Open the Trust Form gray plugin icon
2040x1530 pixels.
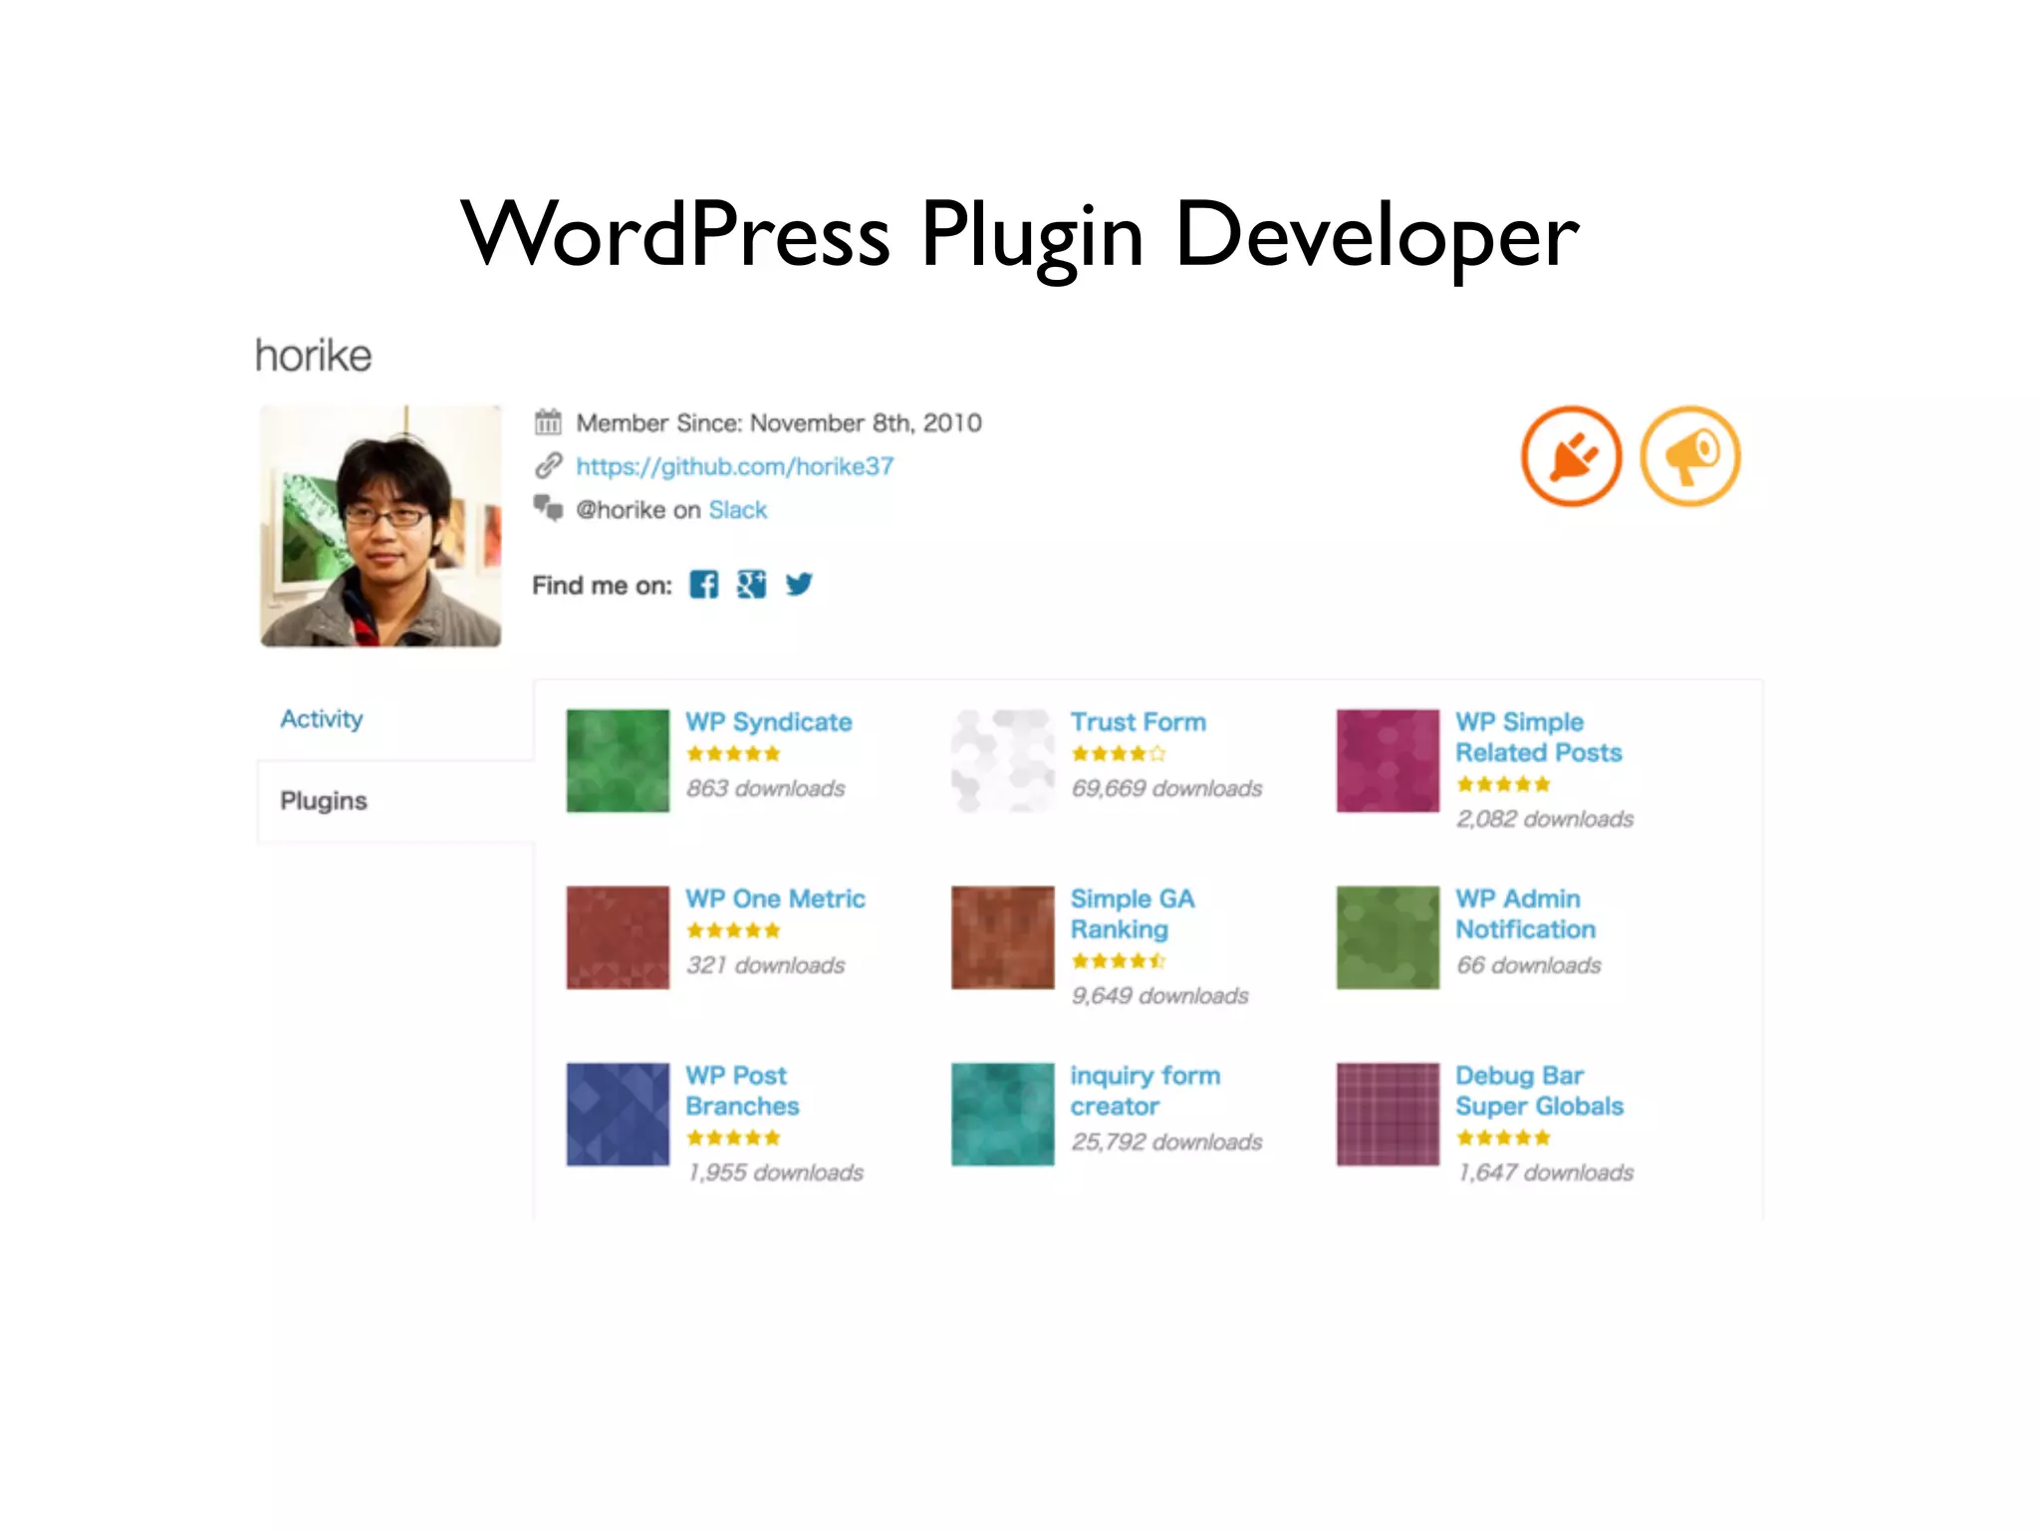click(1003, 760)
